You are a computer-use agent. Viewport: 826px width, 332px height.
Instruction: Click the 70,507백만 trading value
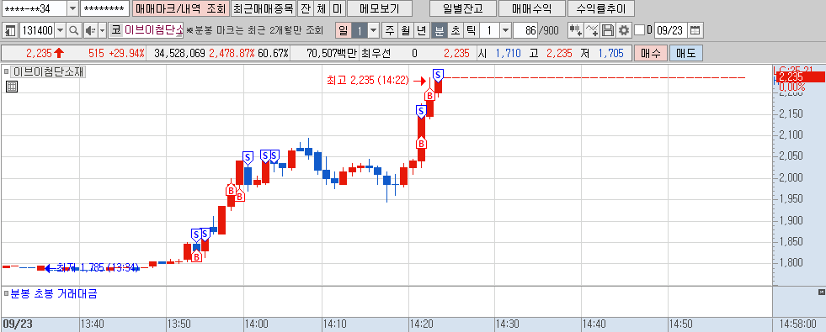pos(333,53)
